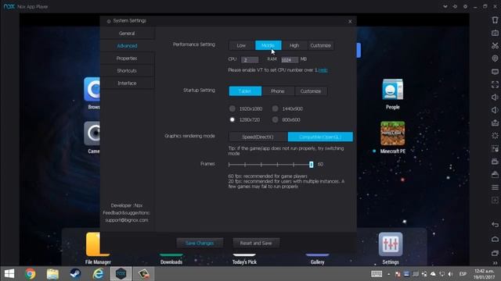Open the General settings tab
This screenshot has height=281, width=501.
[x=127, y=33]
